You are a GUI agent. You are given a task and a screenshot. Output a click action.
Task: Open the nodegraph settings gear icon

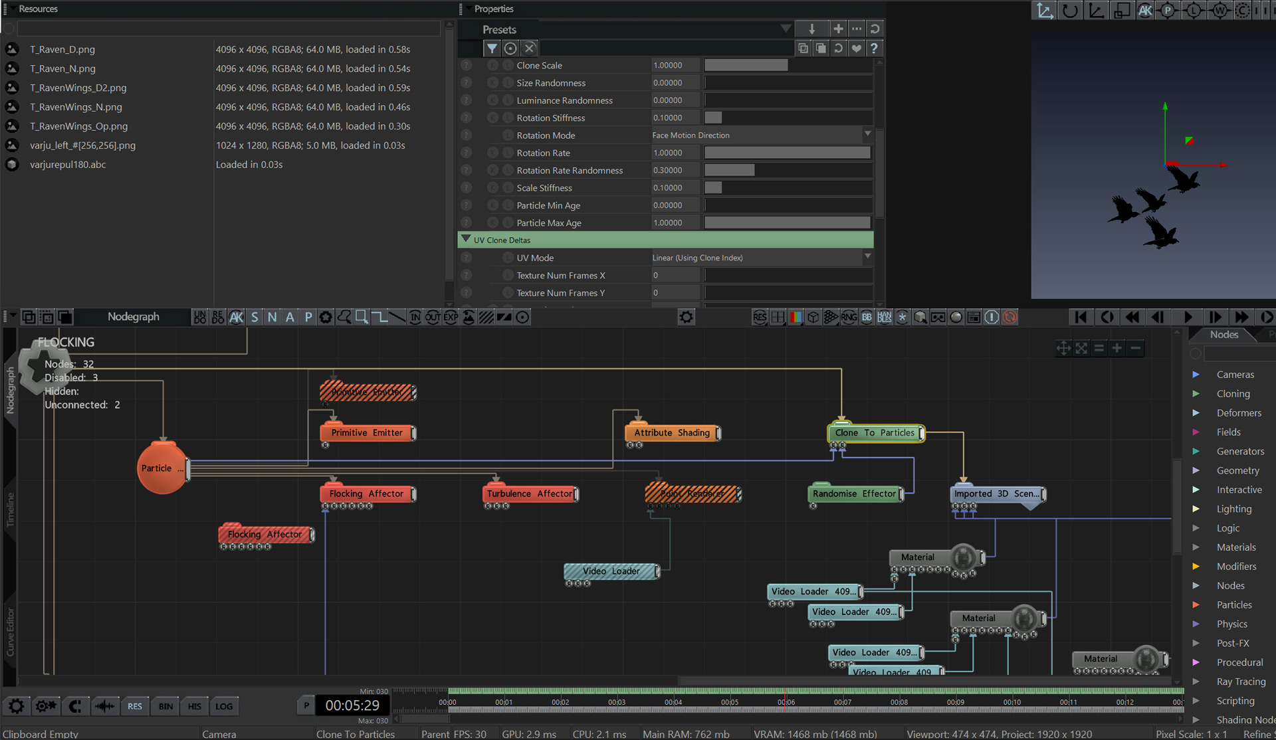pyautogui.click(x=687, y=318)
